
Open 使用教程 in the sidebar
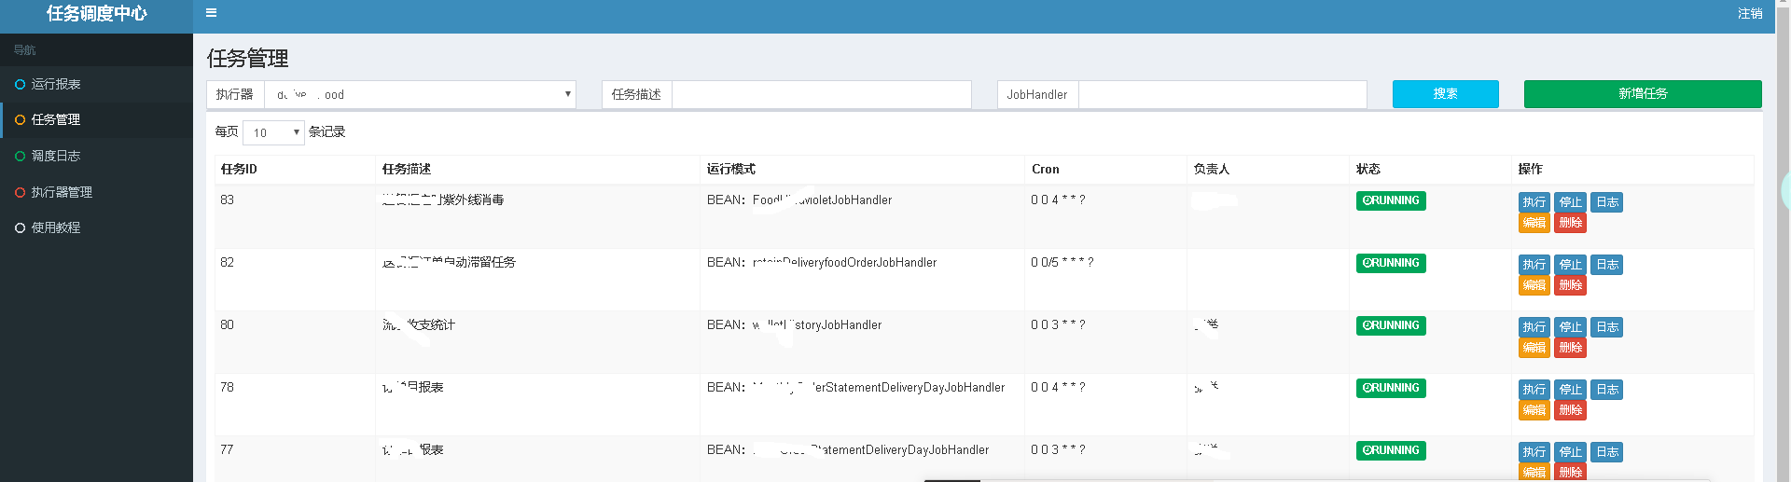96,227
